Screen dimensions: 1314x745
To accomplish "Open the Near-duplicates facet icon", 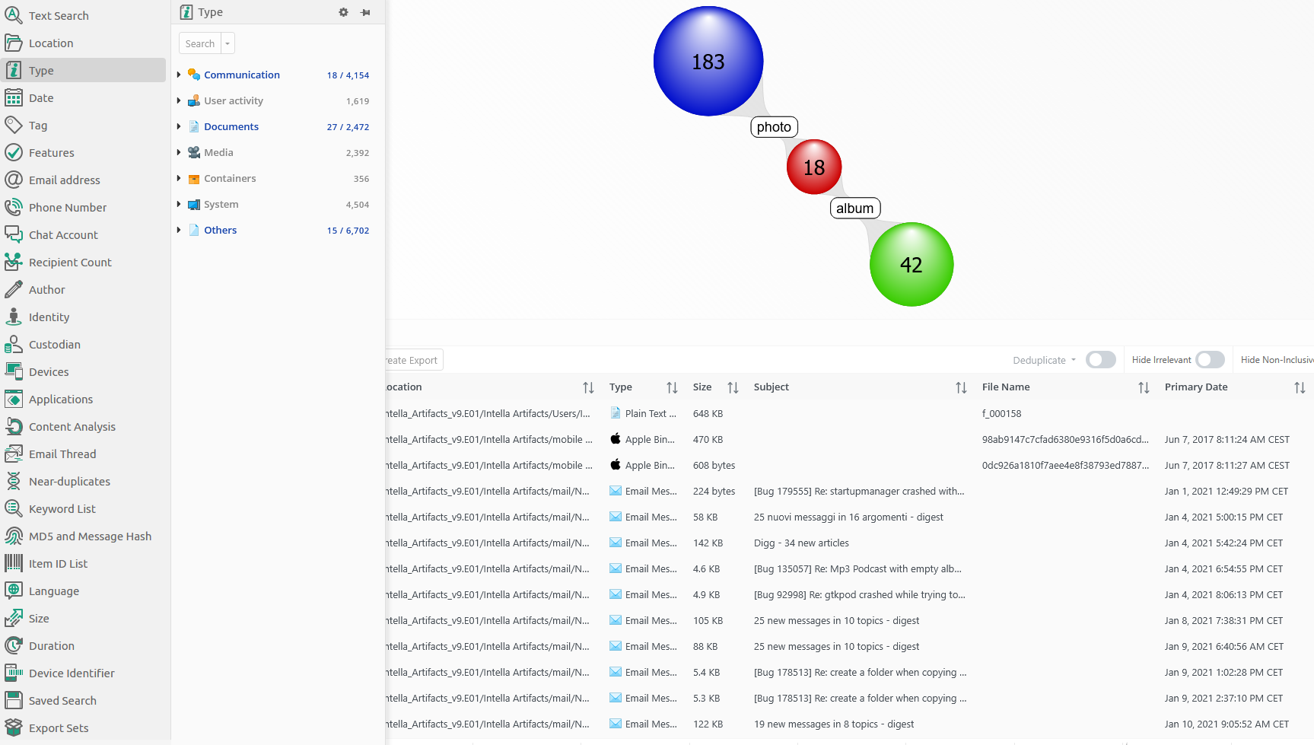I will point(14,482).
